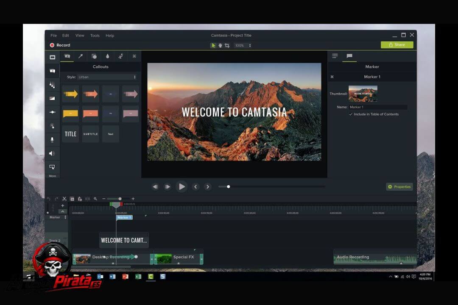Play the video preview
The height and width of the screenshot is (305, 458).
click(x=182, y=186)
